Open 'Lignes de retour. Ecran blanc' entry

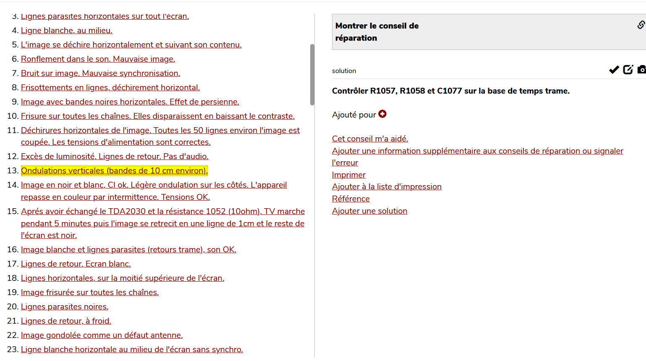(76, 264)
